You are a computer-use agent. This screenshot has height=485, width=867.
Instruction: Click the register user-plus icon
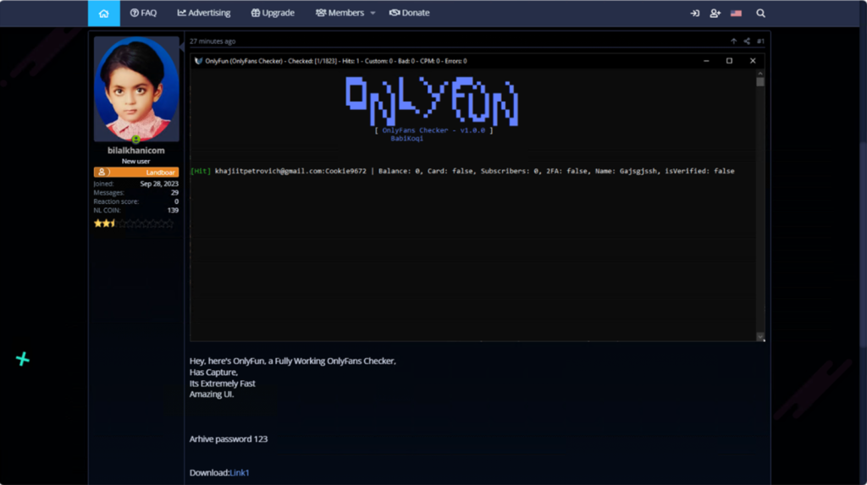715,14
